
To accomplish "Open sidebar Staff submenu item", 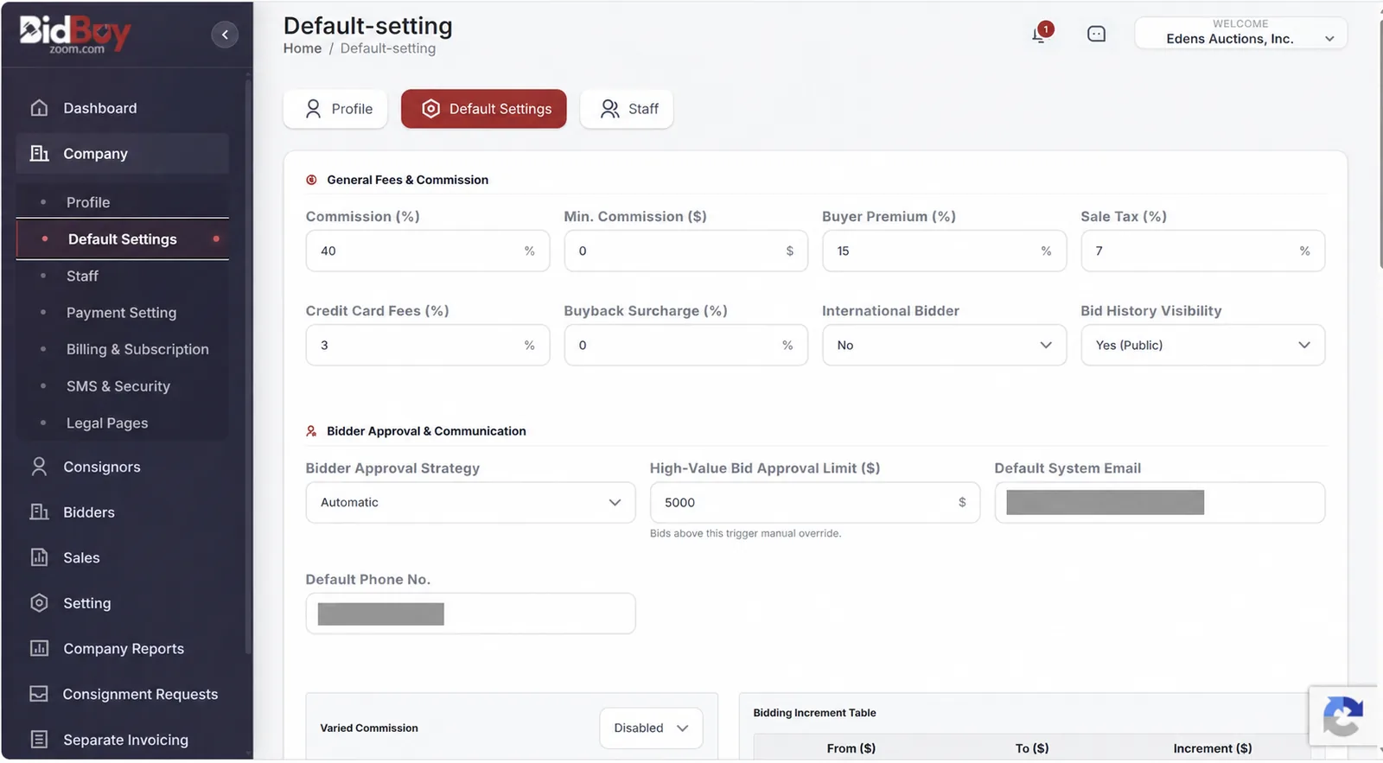I will pyautogui.click(x=82, y=276).
